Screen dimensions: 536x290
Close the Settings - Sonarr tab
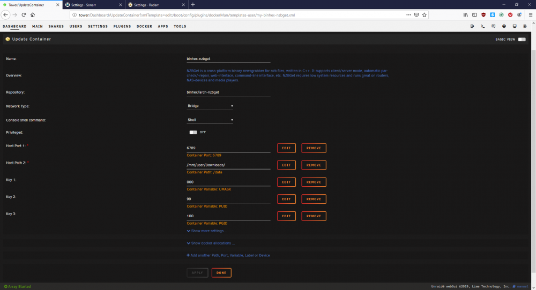120,5
